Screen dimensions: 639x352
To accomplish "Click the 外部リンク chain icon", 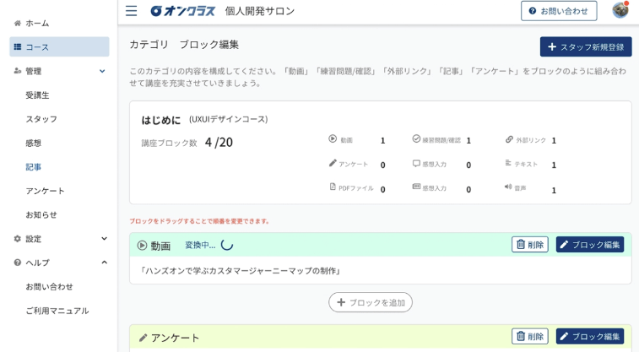I will click(x=509, y=139).
